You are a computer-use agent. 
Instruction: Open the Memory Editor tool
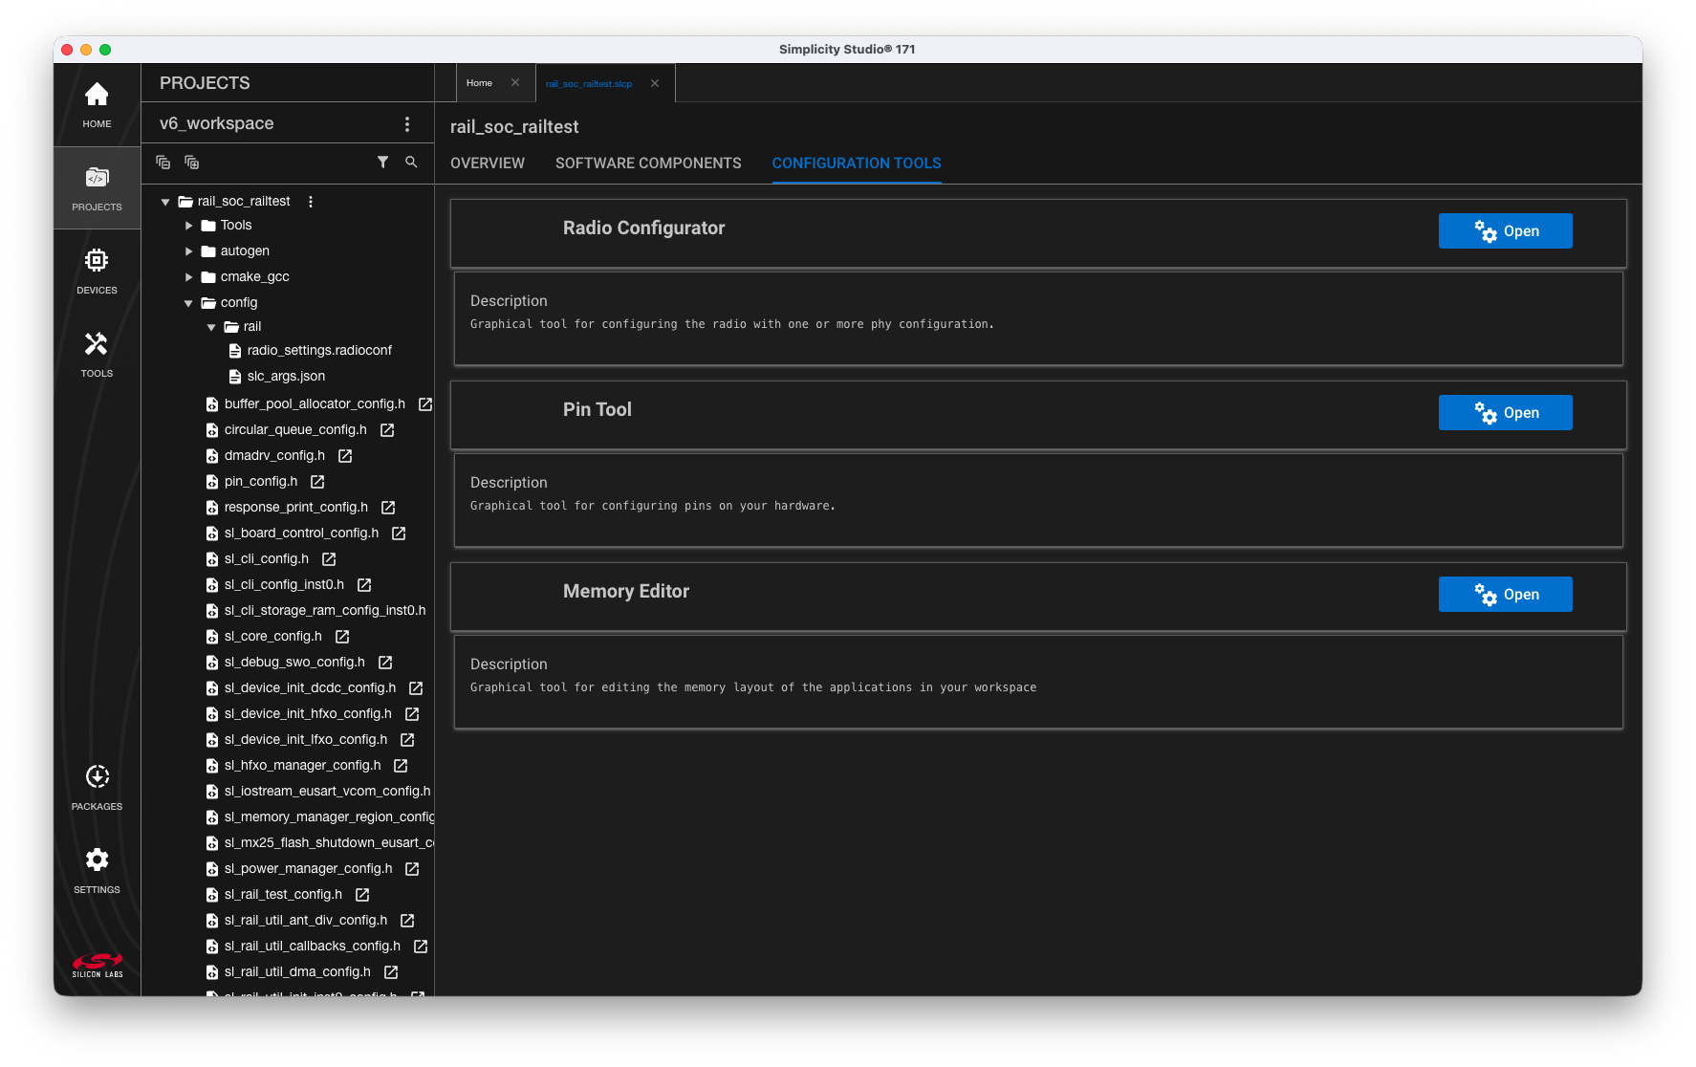1505,594
